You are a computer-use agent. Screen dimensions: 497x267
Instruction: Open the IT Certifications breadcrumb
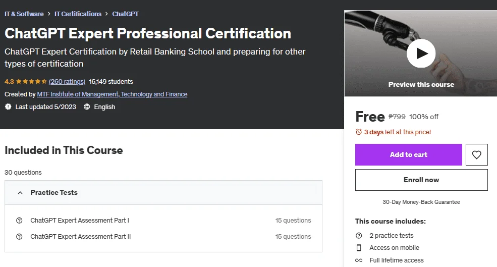pyautogui.click(x=78, y=14)
